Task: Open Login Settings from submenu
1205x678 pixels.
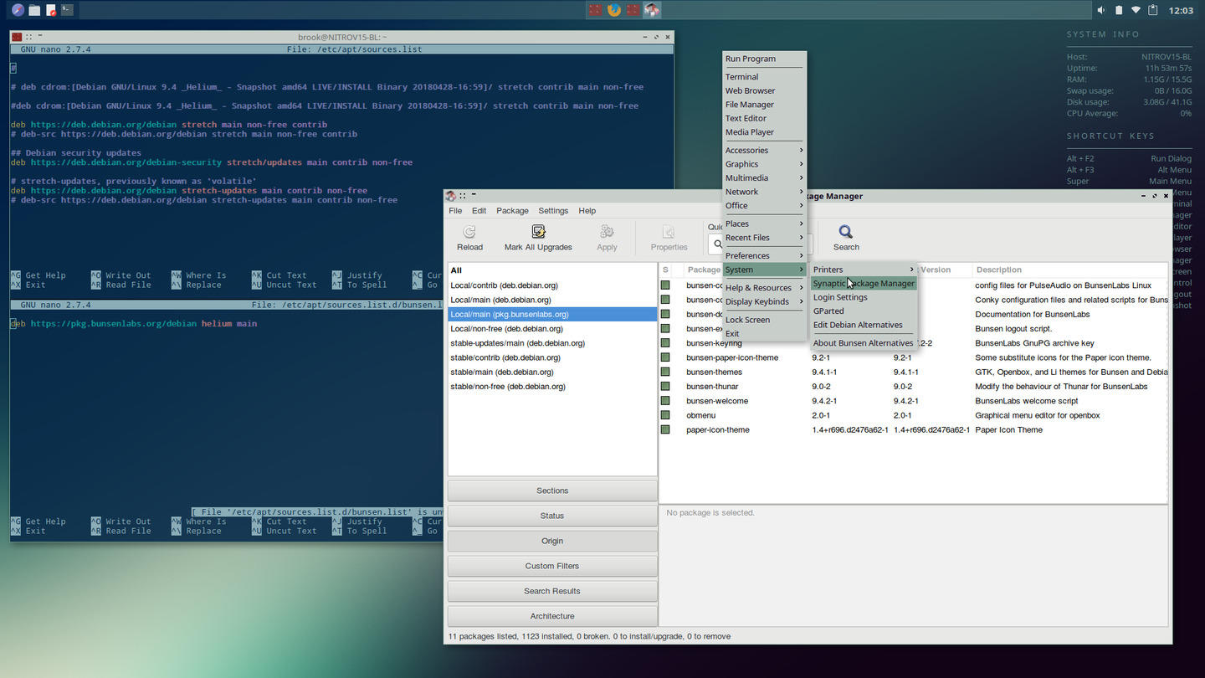Action: coord(864,297)
